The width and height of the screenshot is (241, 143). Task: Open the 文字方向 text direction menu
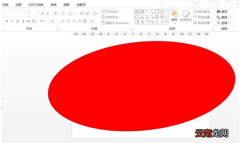pyautogui.click(x=111, y=12)
